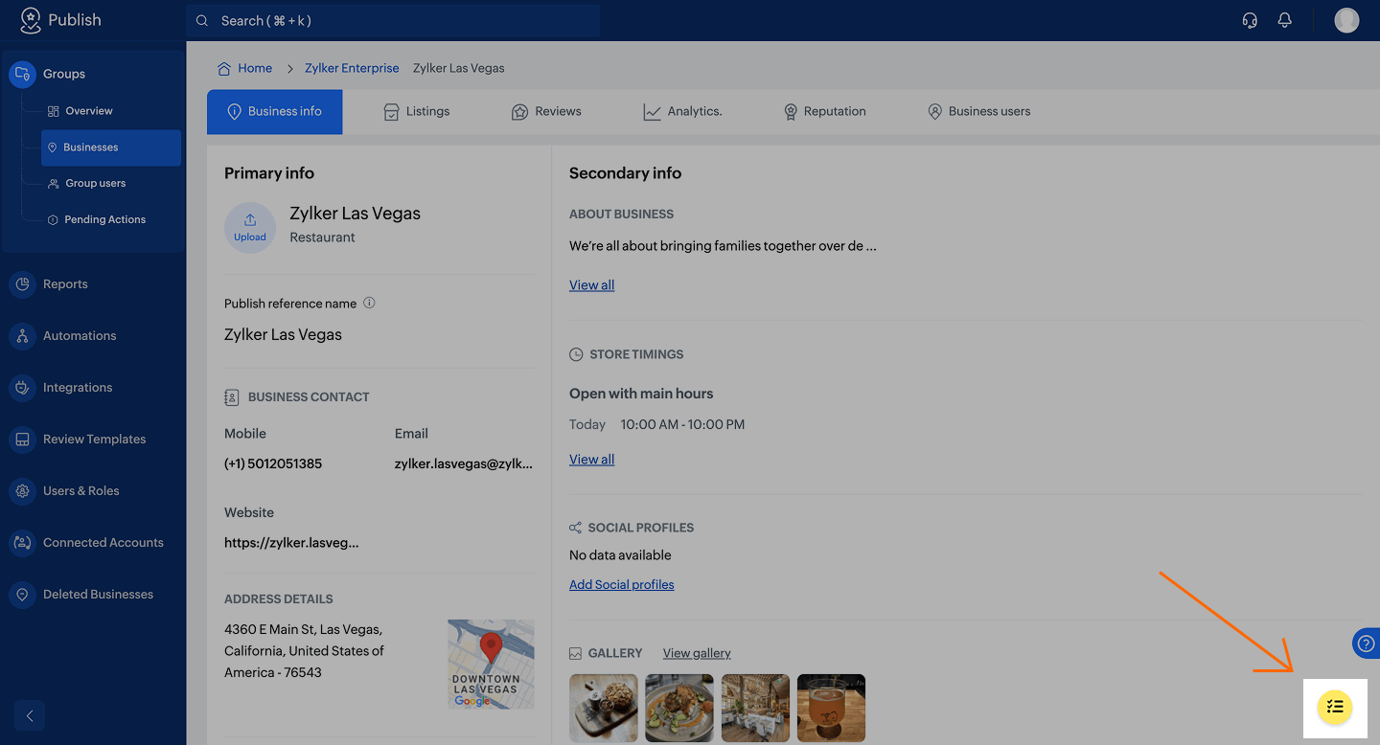Image resolution: width=1380 pixels, height=745 pixels.
Task: Click the 4360 E Main St address text
Action: (x=304, y=651)
